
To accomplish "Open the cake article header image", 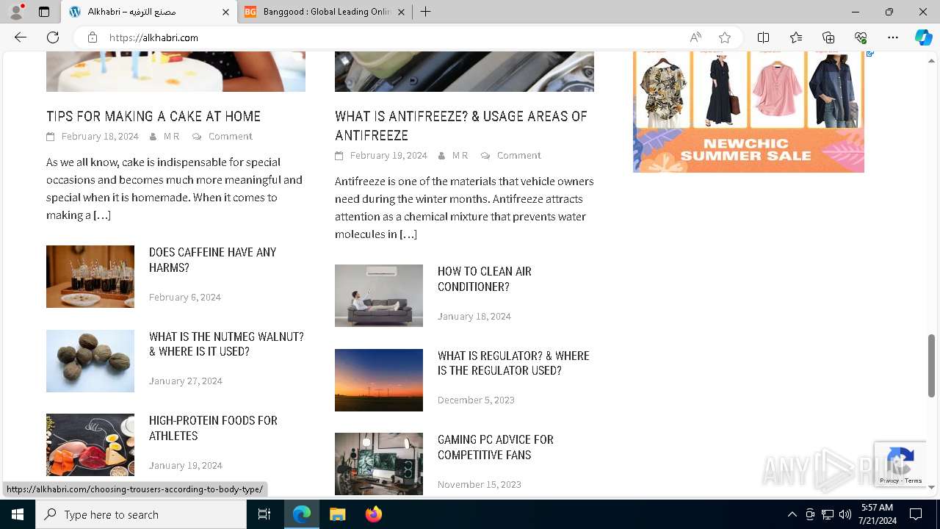I will (176, 71).
